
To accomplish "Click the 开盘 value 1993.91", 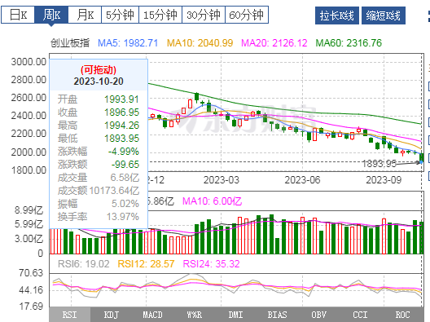I will pyautogui.click(x=122, y=99).
